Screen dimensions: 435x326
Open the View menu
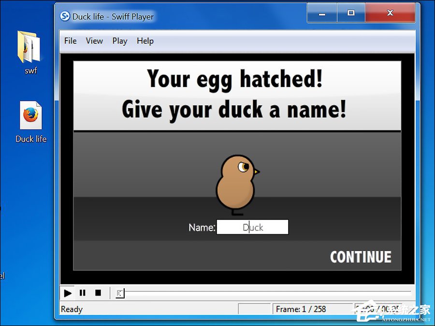pos(94,41)
